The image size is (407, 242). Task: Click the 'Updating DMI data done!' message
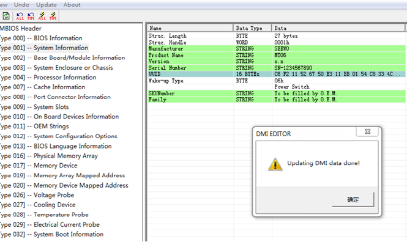(323, 163)
